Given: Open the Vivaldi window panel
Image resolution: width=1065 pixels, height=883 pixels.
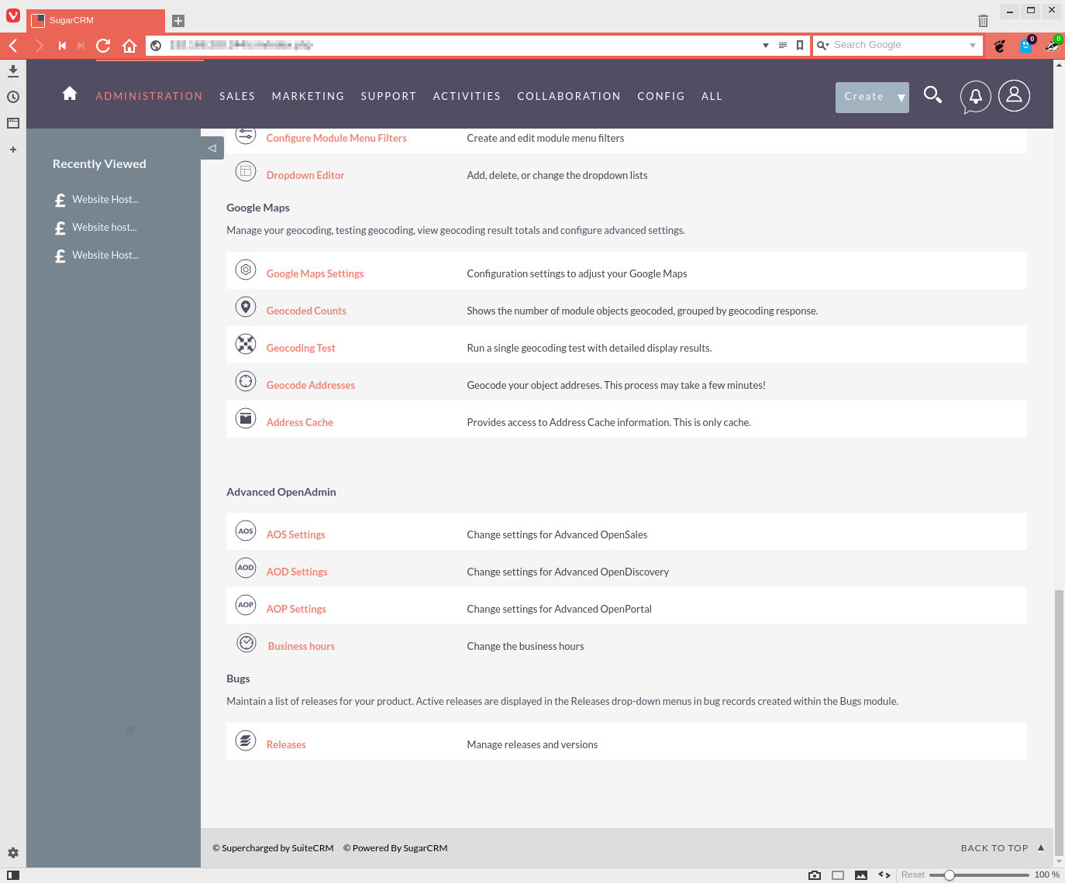Looking at the screenshot, I should tap(13, 123).
